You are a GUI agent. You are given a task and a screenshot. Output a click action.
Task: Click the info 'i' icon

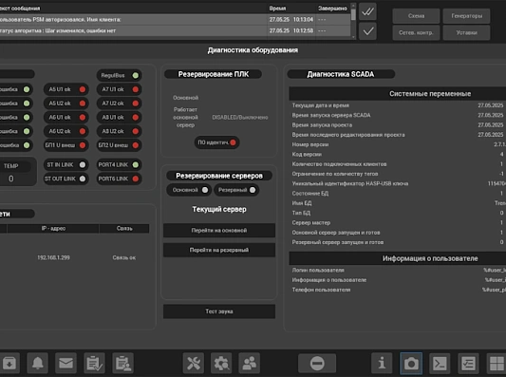click(382, 363)
